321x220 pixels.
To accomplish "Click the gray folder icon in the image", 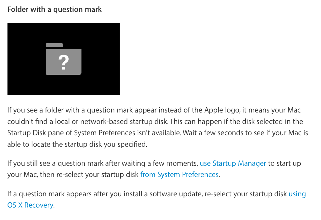I will click(64, 59).
